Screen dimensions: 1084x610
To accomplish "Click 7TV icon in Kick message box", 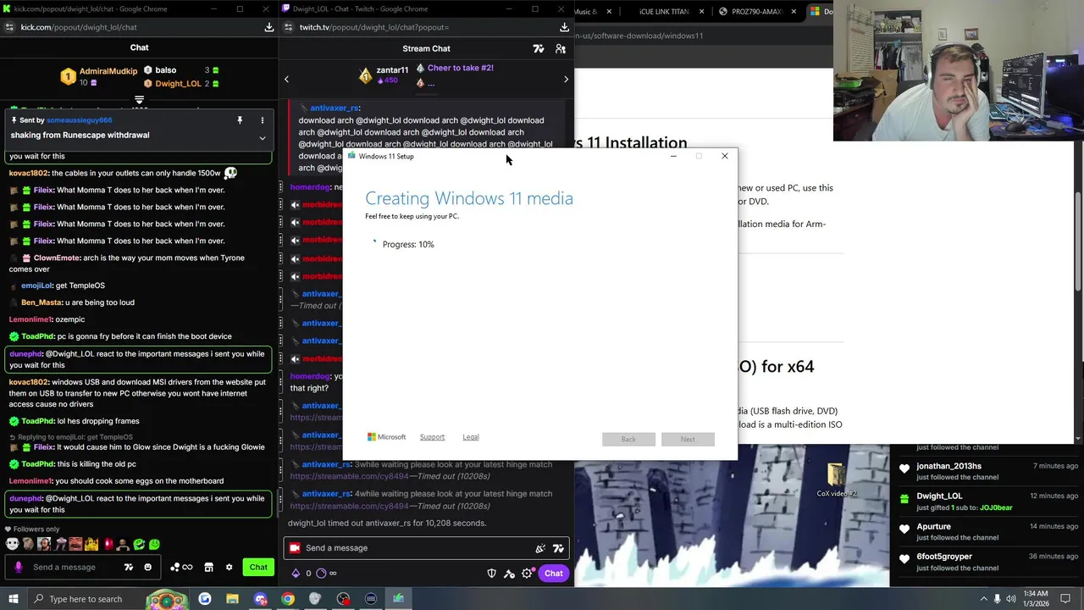I will coord(129,567).
